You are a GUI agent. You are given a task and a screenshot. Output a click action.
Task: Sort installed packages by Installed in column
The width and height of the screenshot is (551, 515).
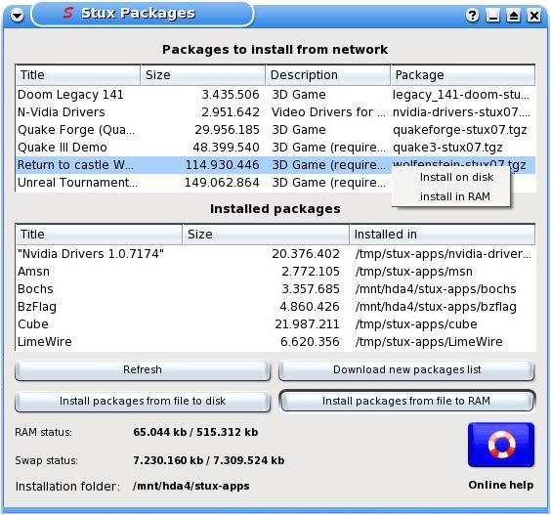tap(442, 235)
